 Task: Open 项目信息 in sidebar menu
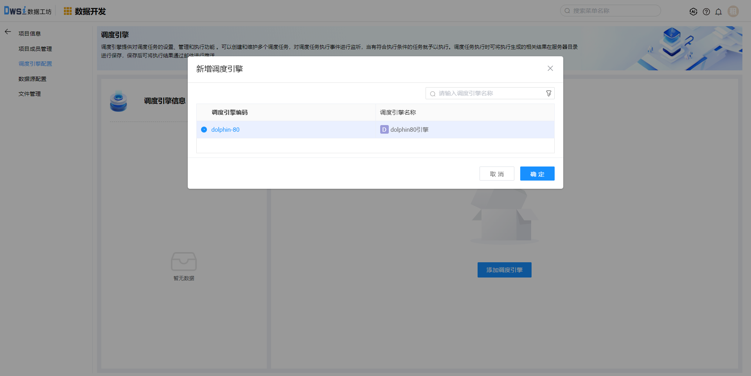[x=30, y=34]
